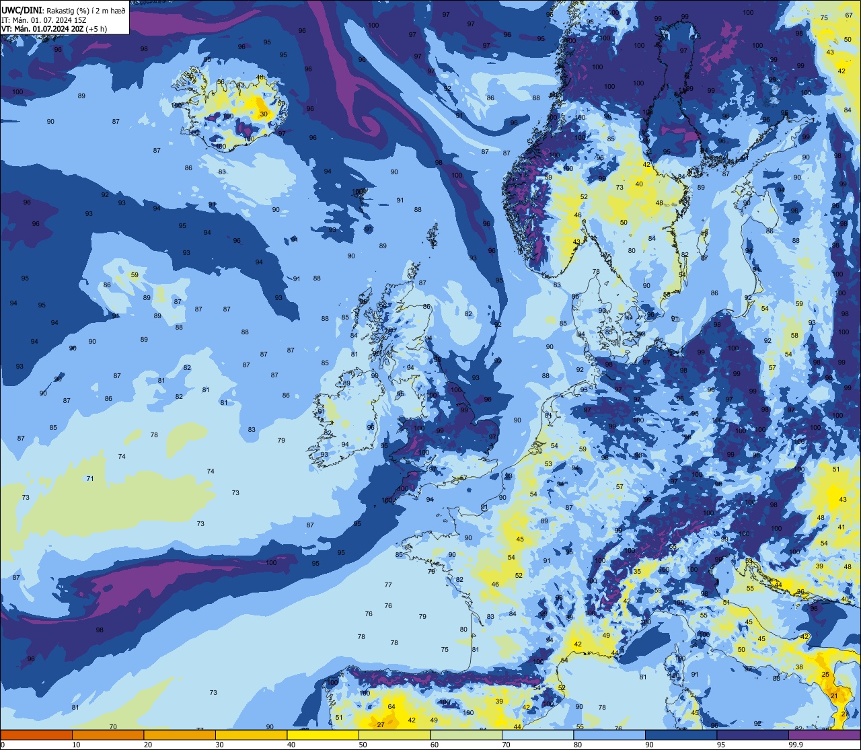Image resolution: width=861 pixels, height=750 pixels.
Task: Click the 30–40 golden legend swatch
Action: point(252,735)
